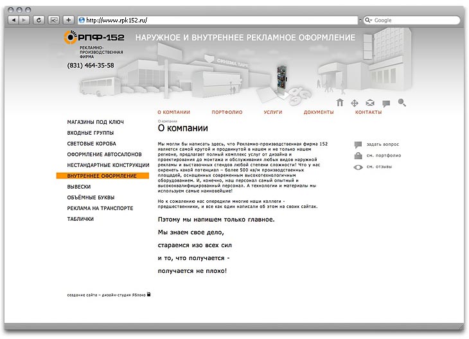Image resolution: width=469 pixels, height=339 pixels.
Task: Click the задать вопрос link
Action: [383, 144]
